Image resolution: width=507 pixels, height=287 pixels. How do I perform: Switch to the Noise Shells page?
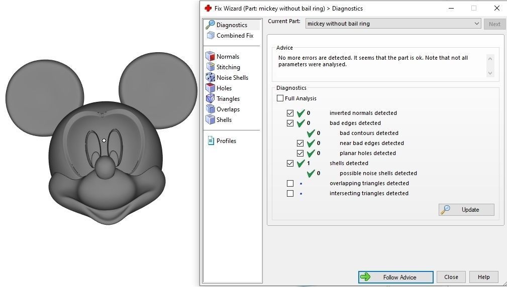pos(233,77)
